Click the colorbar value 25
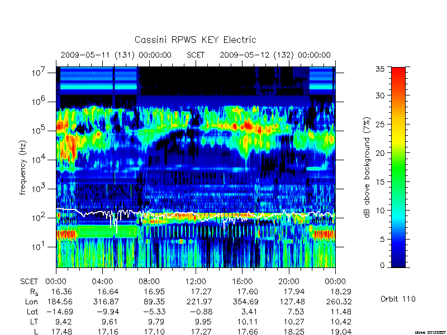Image resolution: width=447 pixels, height=335 pixels. pyautogui.click(x=380, y=124)
